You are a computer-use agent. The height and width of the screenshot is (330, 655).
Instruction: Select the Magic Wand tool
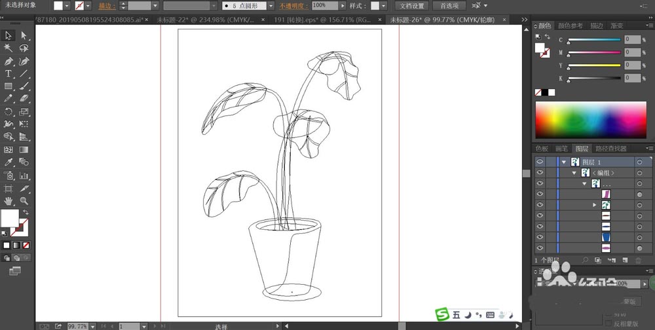click(9, 48)
